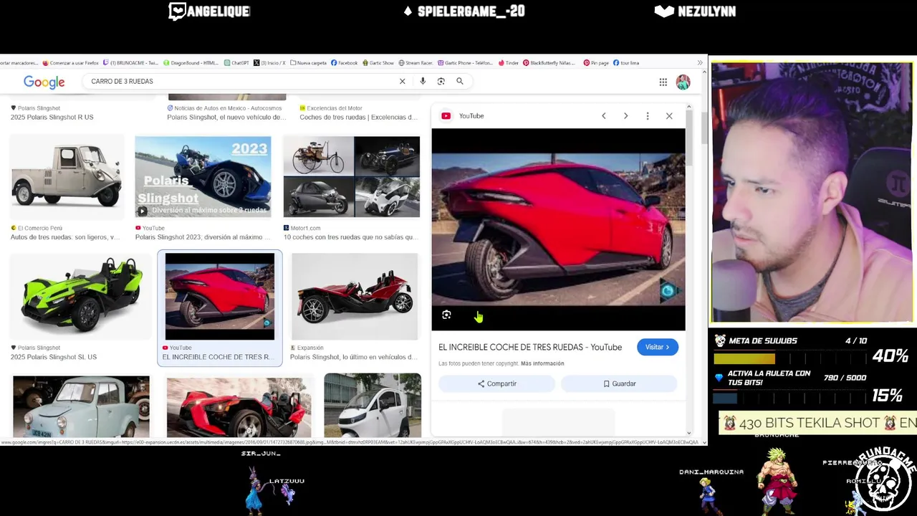Open the Gartic Show bookmark
This screenshot has width=917, height=516.
pos(378,63)
